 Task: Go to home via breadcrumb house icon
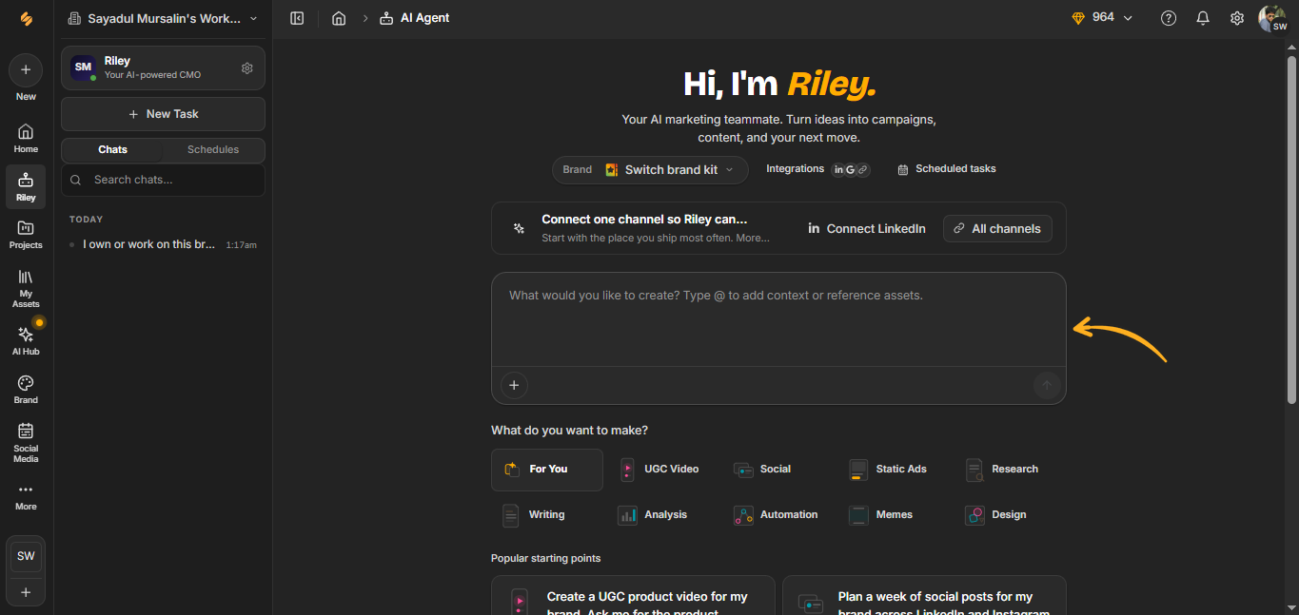[x=339, y=18]
